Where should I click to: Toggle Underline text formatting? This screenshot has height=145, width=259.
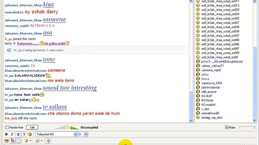[18, 134]
